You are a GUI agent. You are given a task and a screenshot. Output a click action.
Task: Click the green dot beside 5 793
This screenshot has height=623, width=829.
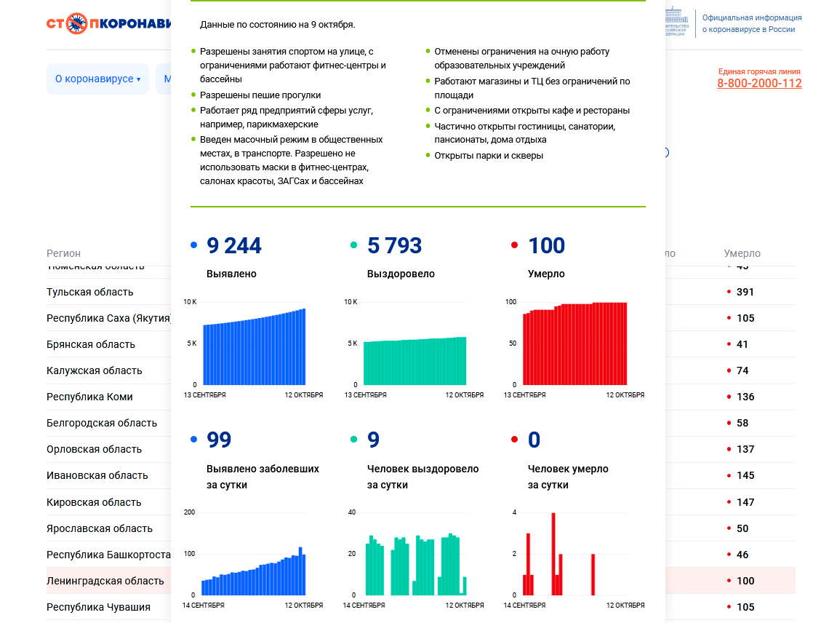click(x=354, y=246)
